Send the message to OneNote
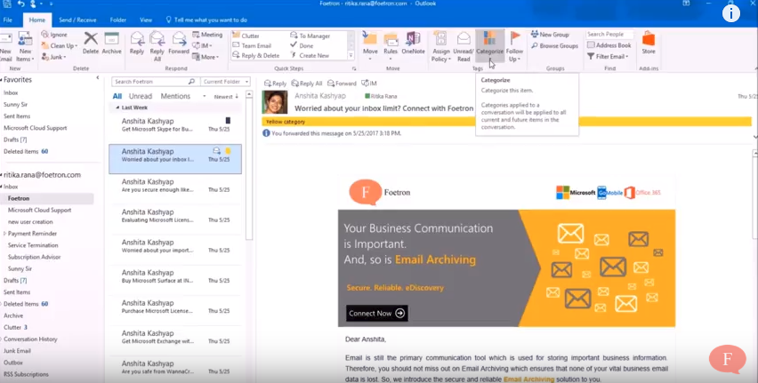 (414, 44)
